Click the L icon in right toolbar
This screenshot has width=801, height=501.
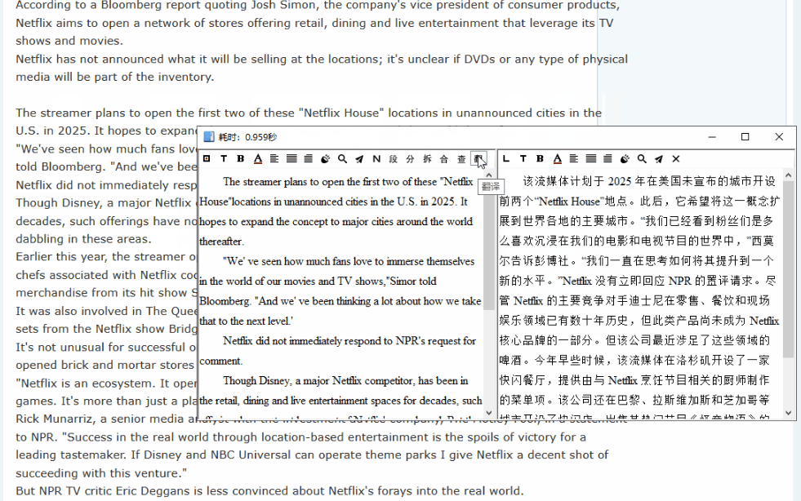click(506, 159)
